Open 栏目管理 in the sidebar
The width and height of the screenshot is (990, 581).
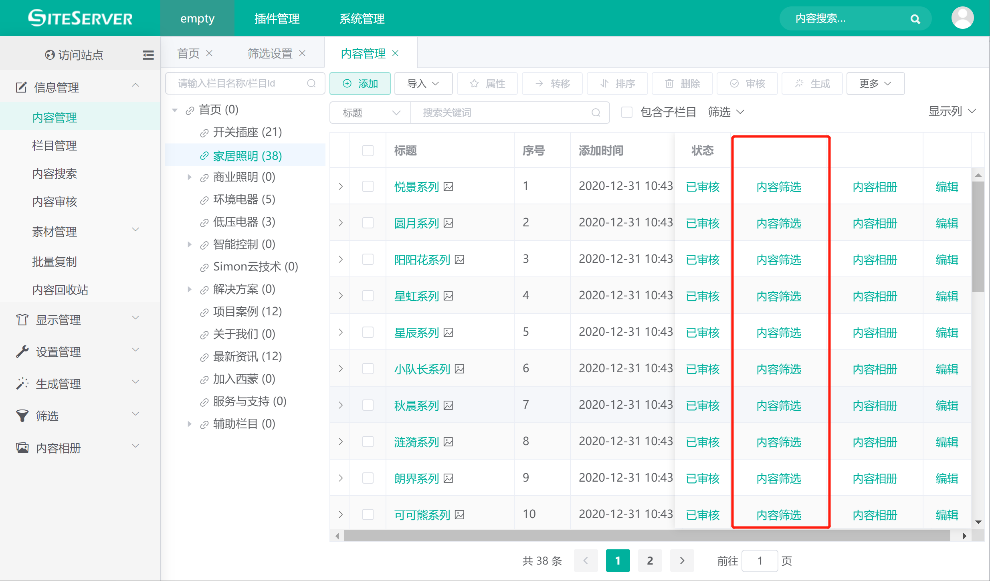coord(55,145)
